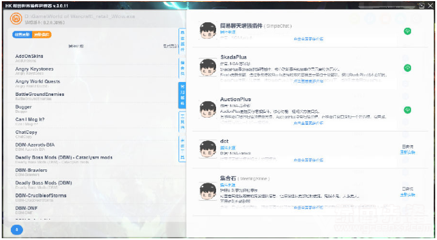The width and height of the screenshot is (437, 240).
Task: Click the top-right window mode icon
Action: point(421,5)
